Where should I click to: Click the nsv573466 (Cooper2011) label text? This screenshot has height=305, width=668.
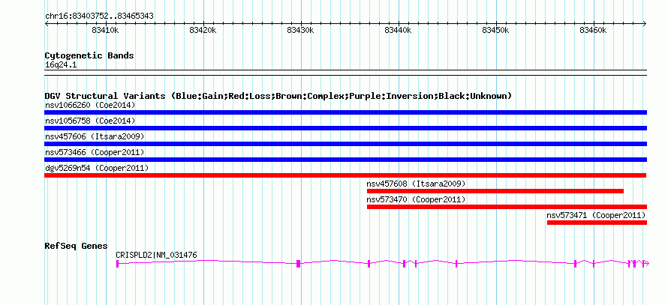95,152
